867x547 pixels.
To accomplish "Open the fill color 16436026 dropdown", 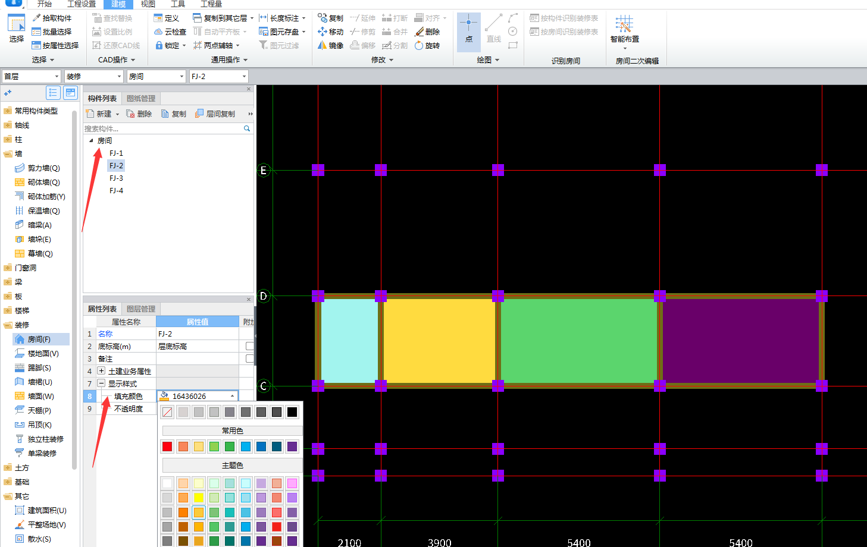I will [232, 396].
